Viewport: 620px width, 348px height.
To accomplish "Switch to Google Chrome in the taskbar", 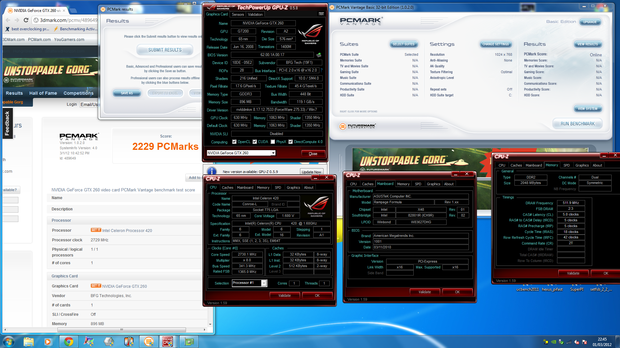I will pyautogui.click(x=68, y=342).
